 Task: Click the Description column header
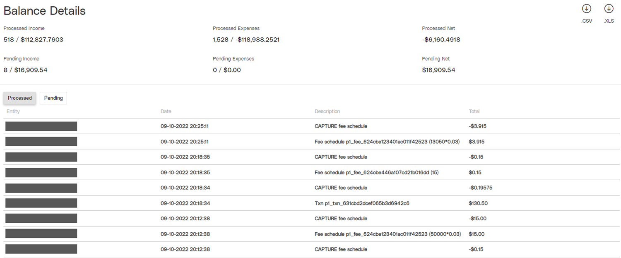327,111
